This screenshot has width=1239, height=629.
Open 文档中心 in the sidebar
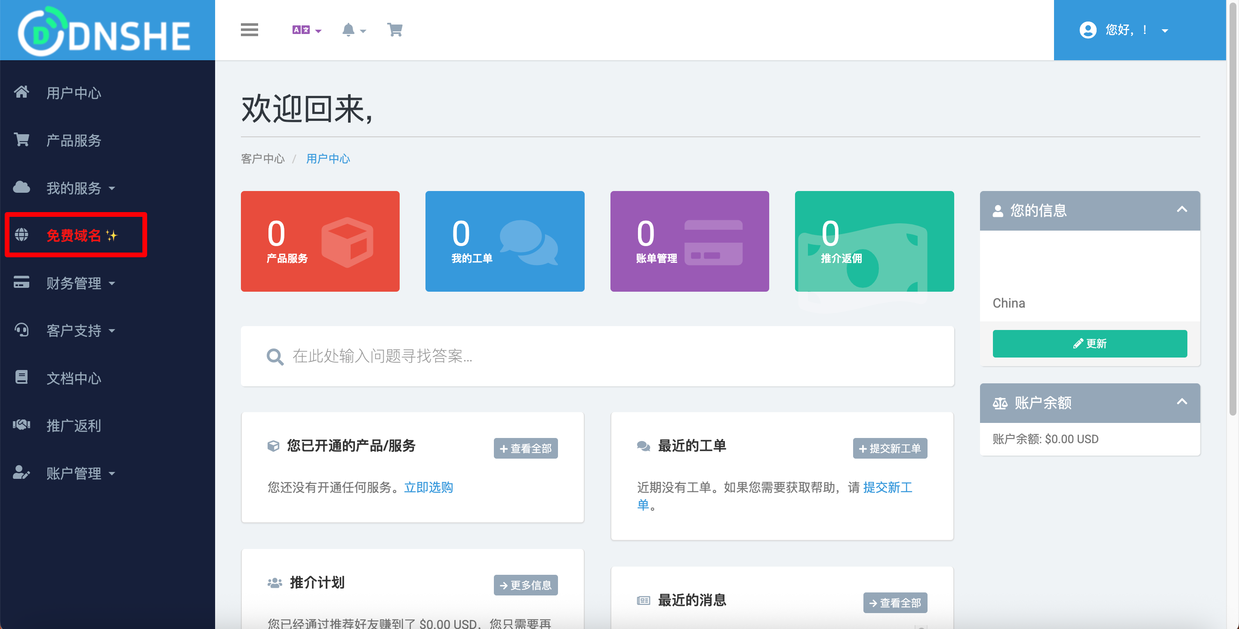click(x=74, y=378)
